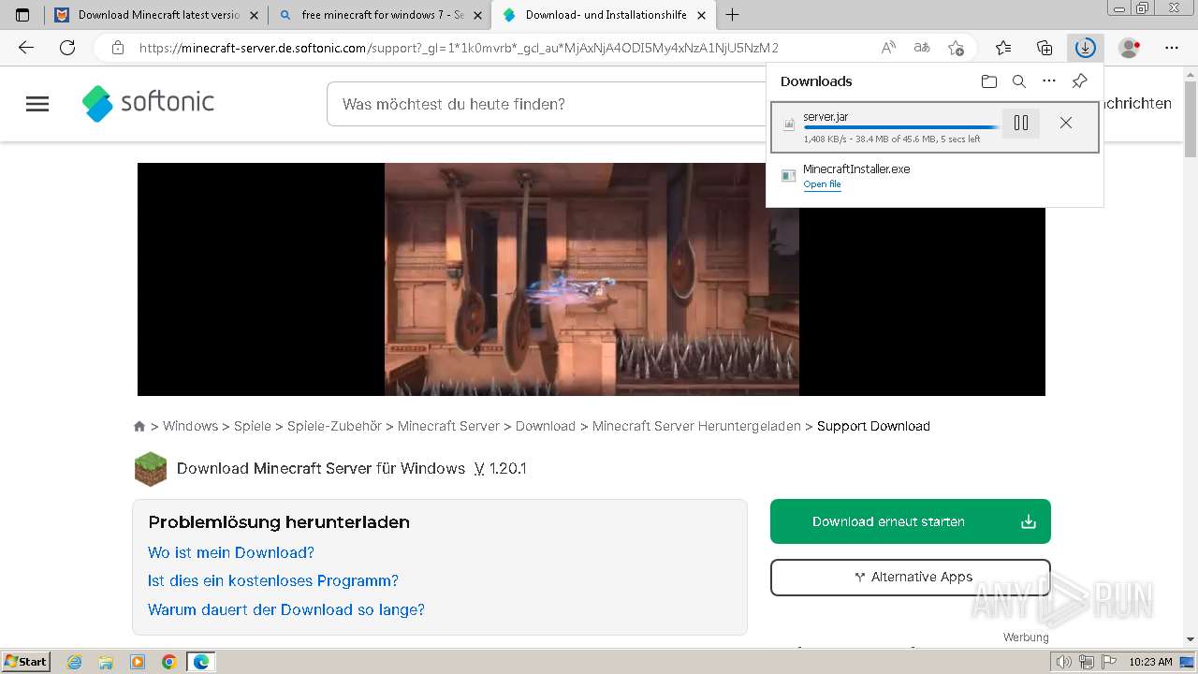The height and width of the screenshot is (674, 1198).
Task: Cancel the server.jar download
Action: pyautogui.click(x=1066, y=123)
